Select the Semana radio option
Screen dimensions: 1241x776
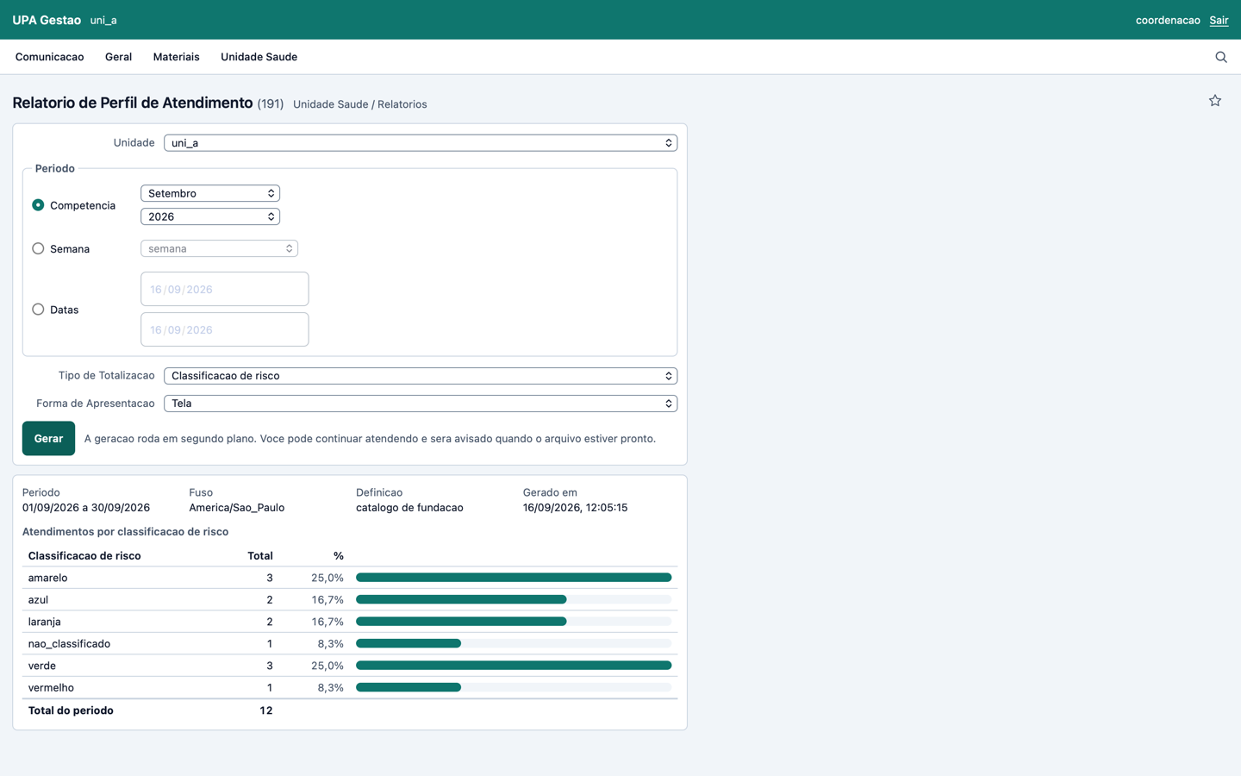click(x=38, y=248)
